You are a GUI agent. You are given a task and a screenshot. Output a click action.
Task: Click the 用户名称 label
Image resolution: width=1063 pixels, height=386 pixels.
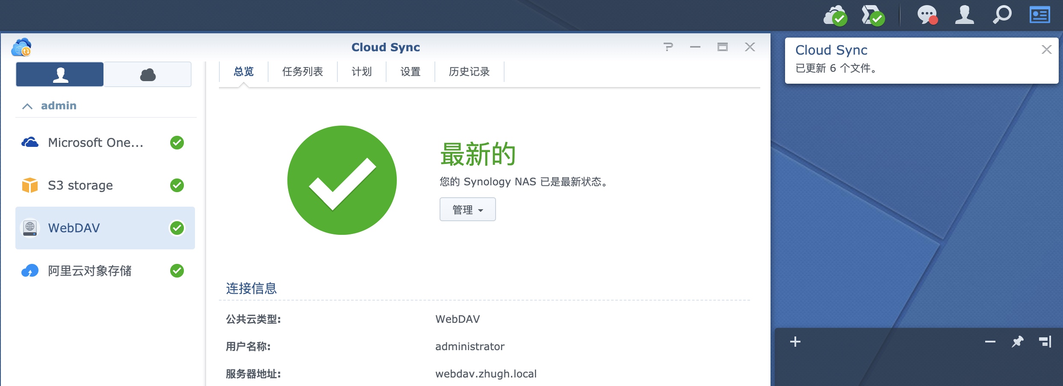point(248,347)
